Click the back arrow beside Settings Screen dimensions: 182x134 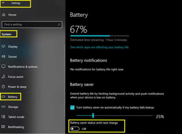4,3
